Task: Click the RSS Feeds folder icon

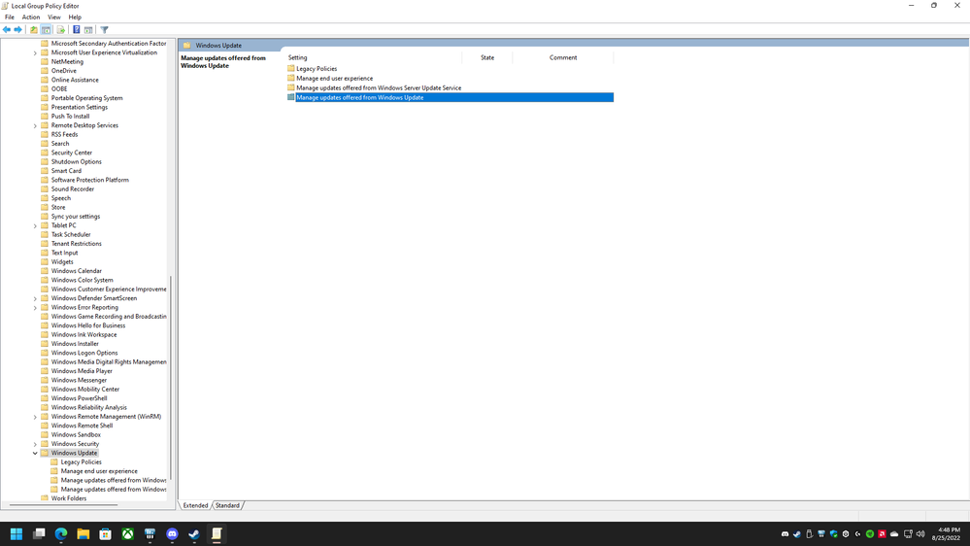Action: pos(45,134)
